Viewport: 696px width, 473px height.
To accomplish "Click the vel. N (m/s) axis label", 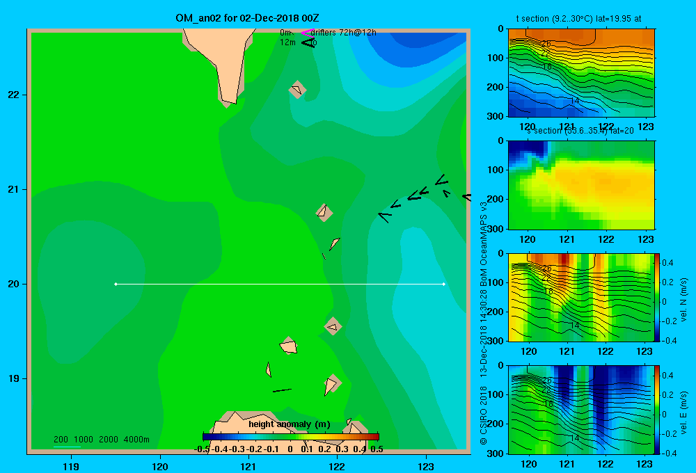I will click(x=683, y=300).
